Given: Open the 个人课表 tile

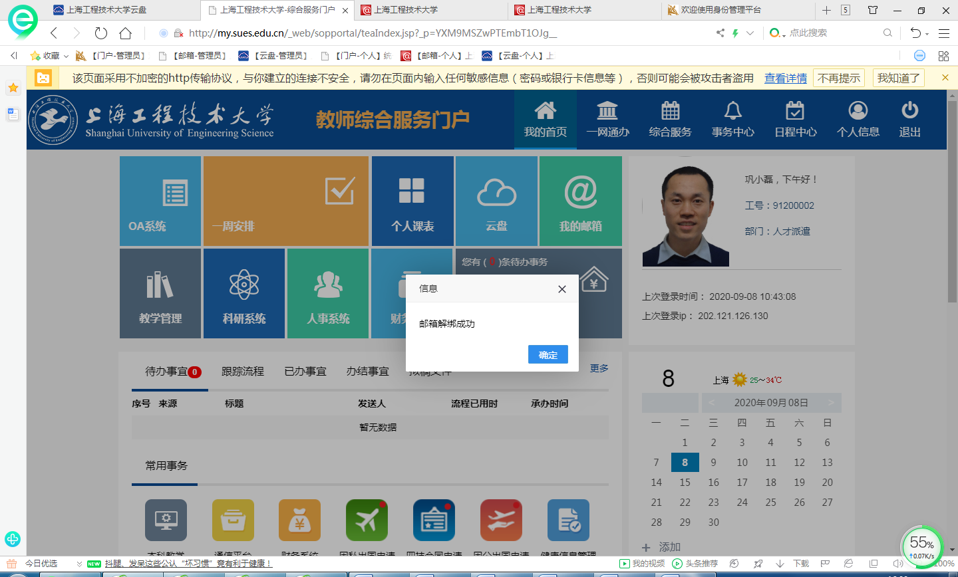Looking at the screenshot, I should 412,201.
